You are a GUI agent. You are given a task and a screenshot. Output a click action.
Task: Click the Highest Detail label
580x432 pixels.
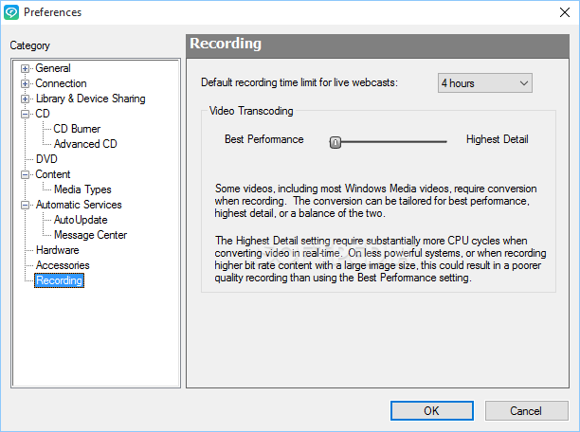click(498, 139)
